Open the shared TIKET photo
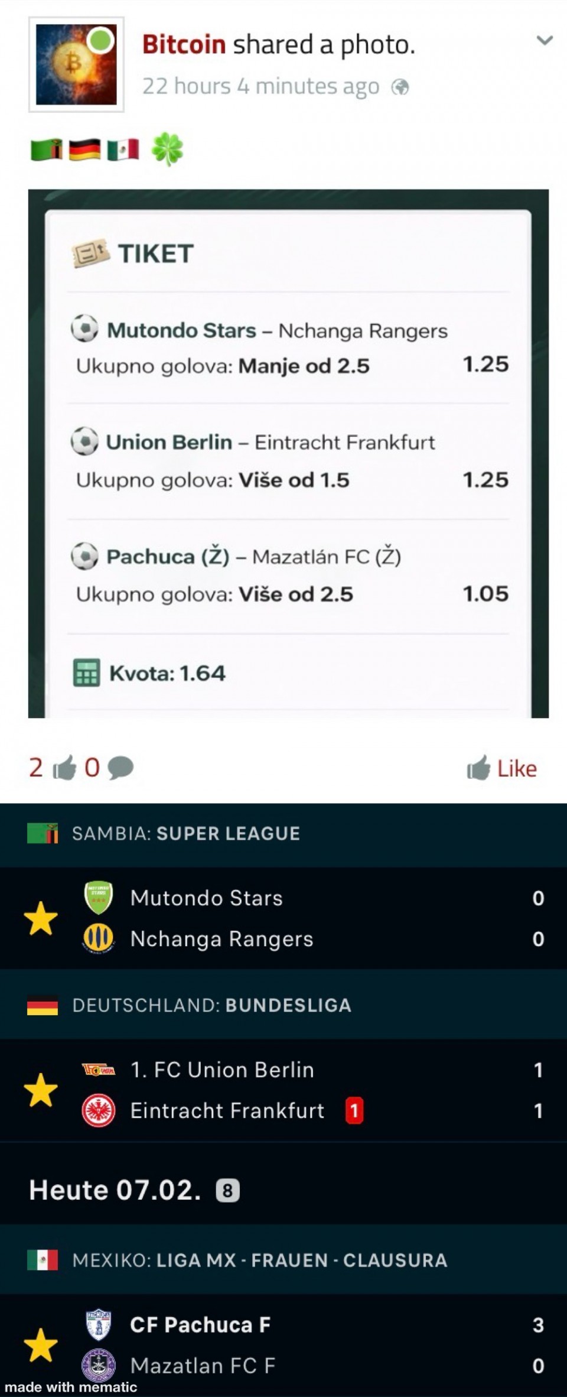This screenshot has height=1397, width=567. (x=288, y=453)
